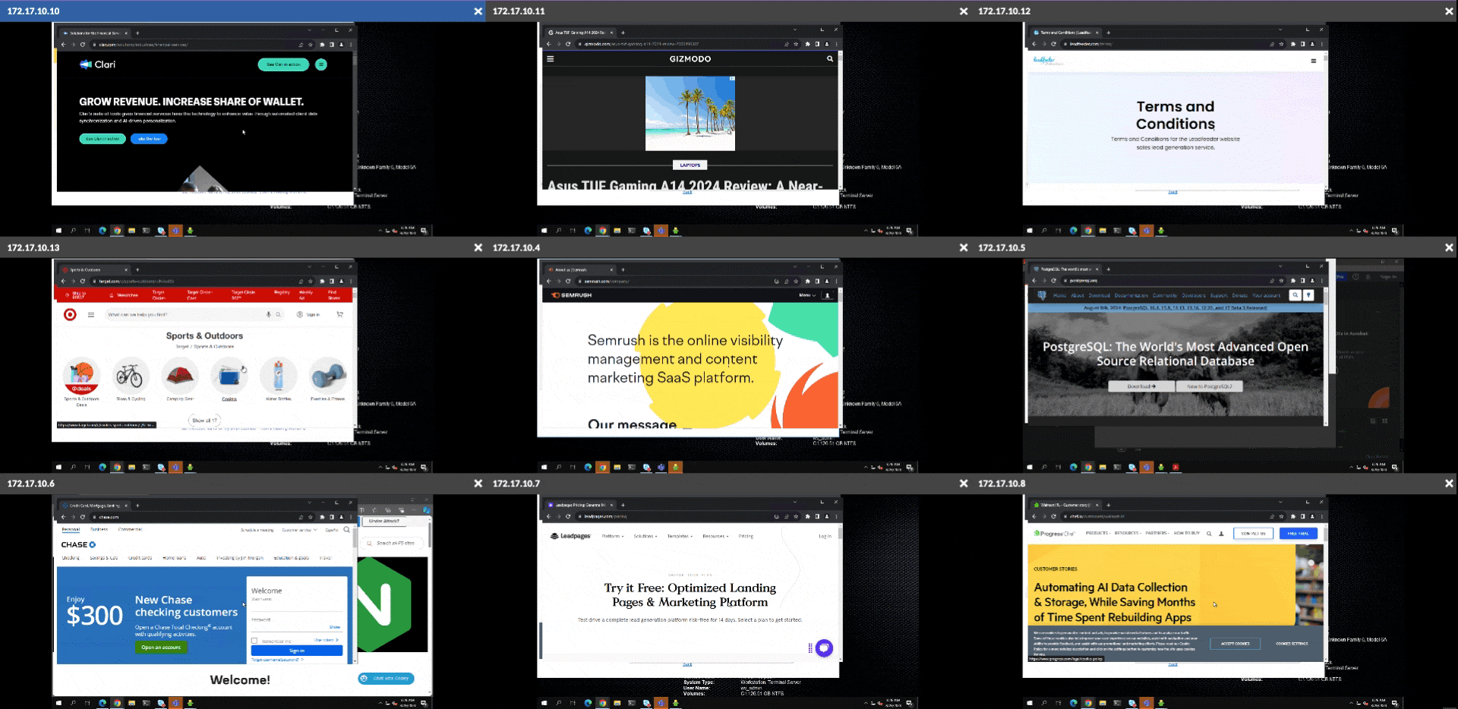Click 'Show' password link on Chase login

[334, 627]
